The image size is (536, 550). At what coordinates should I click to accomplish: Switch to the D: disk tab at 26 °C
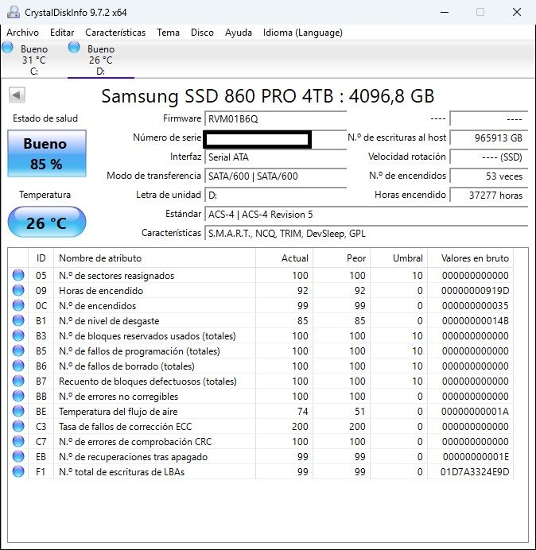click(101, 60)
